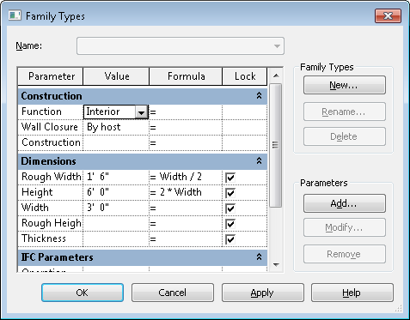Image resolution: width=410 pixels, height=320 pixels.
Task: Collapse the IFC Parameters group
Action: [259, 257]
